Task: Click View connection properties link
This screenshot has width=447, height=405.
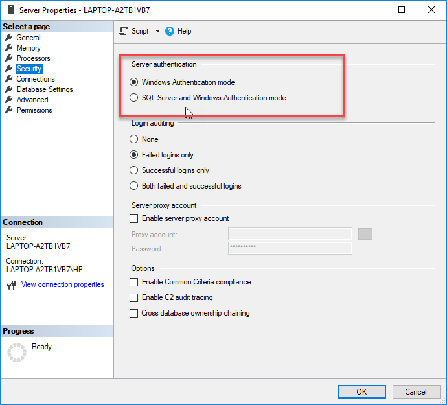Action: point(62,284)
